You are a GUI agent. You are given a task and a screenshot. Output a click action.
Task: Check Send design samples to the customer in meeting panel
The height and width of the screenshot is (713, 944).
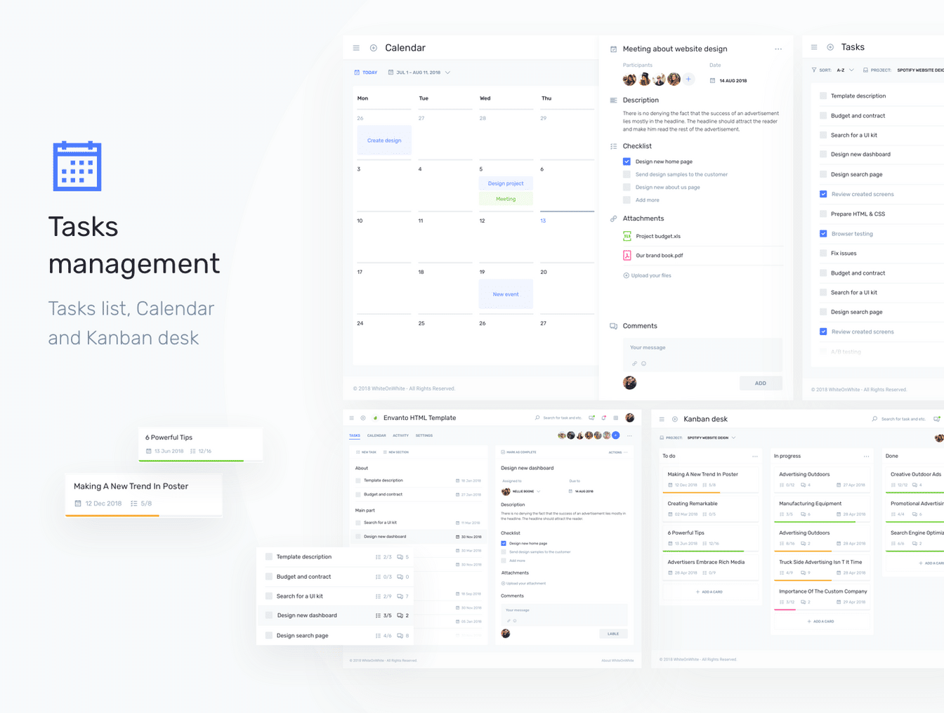click(x=627, y=174)
